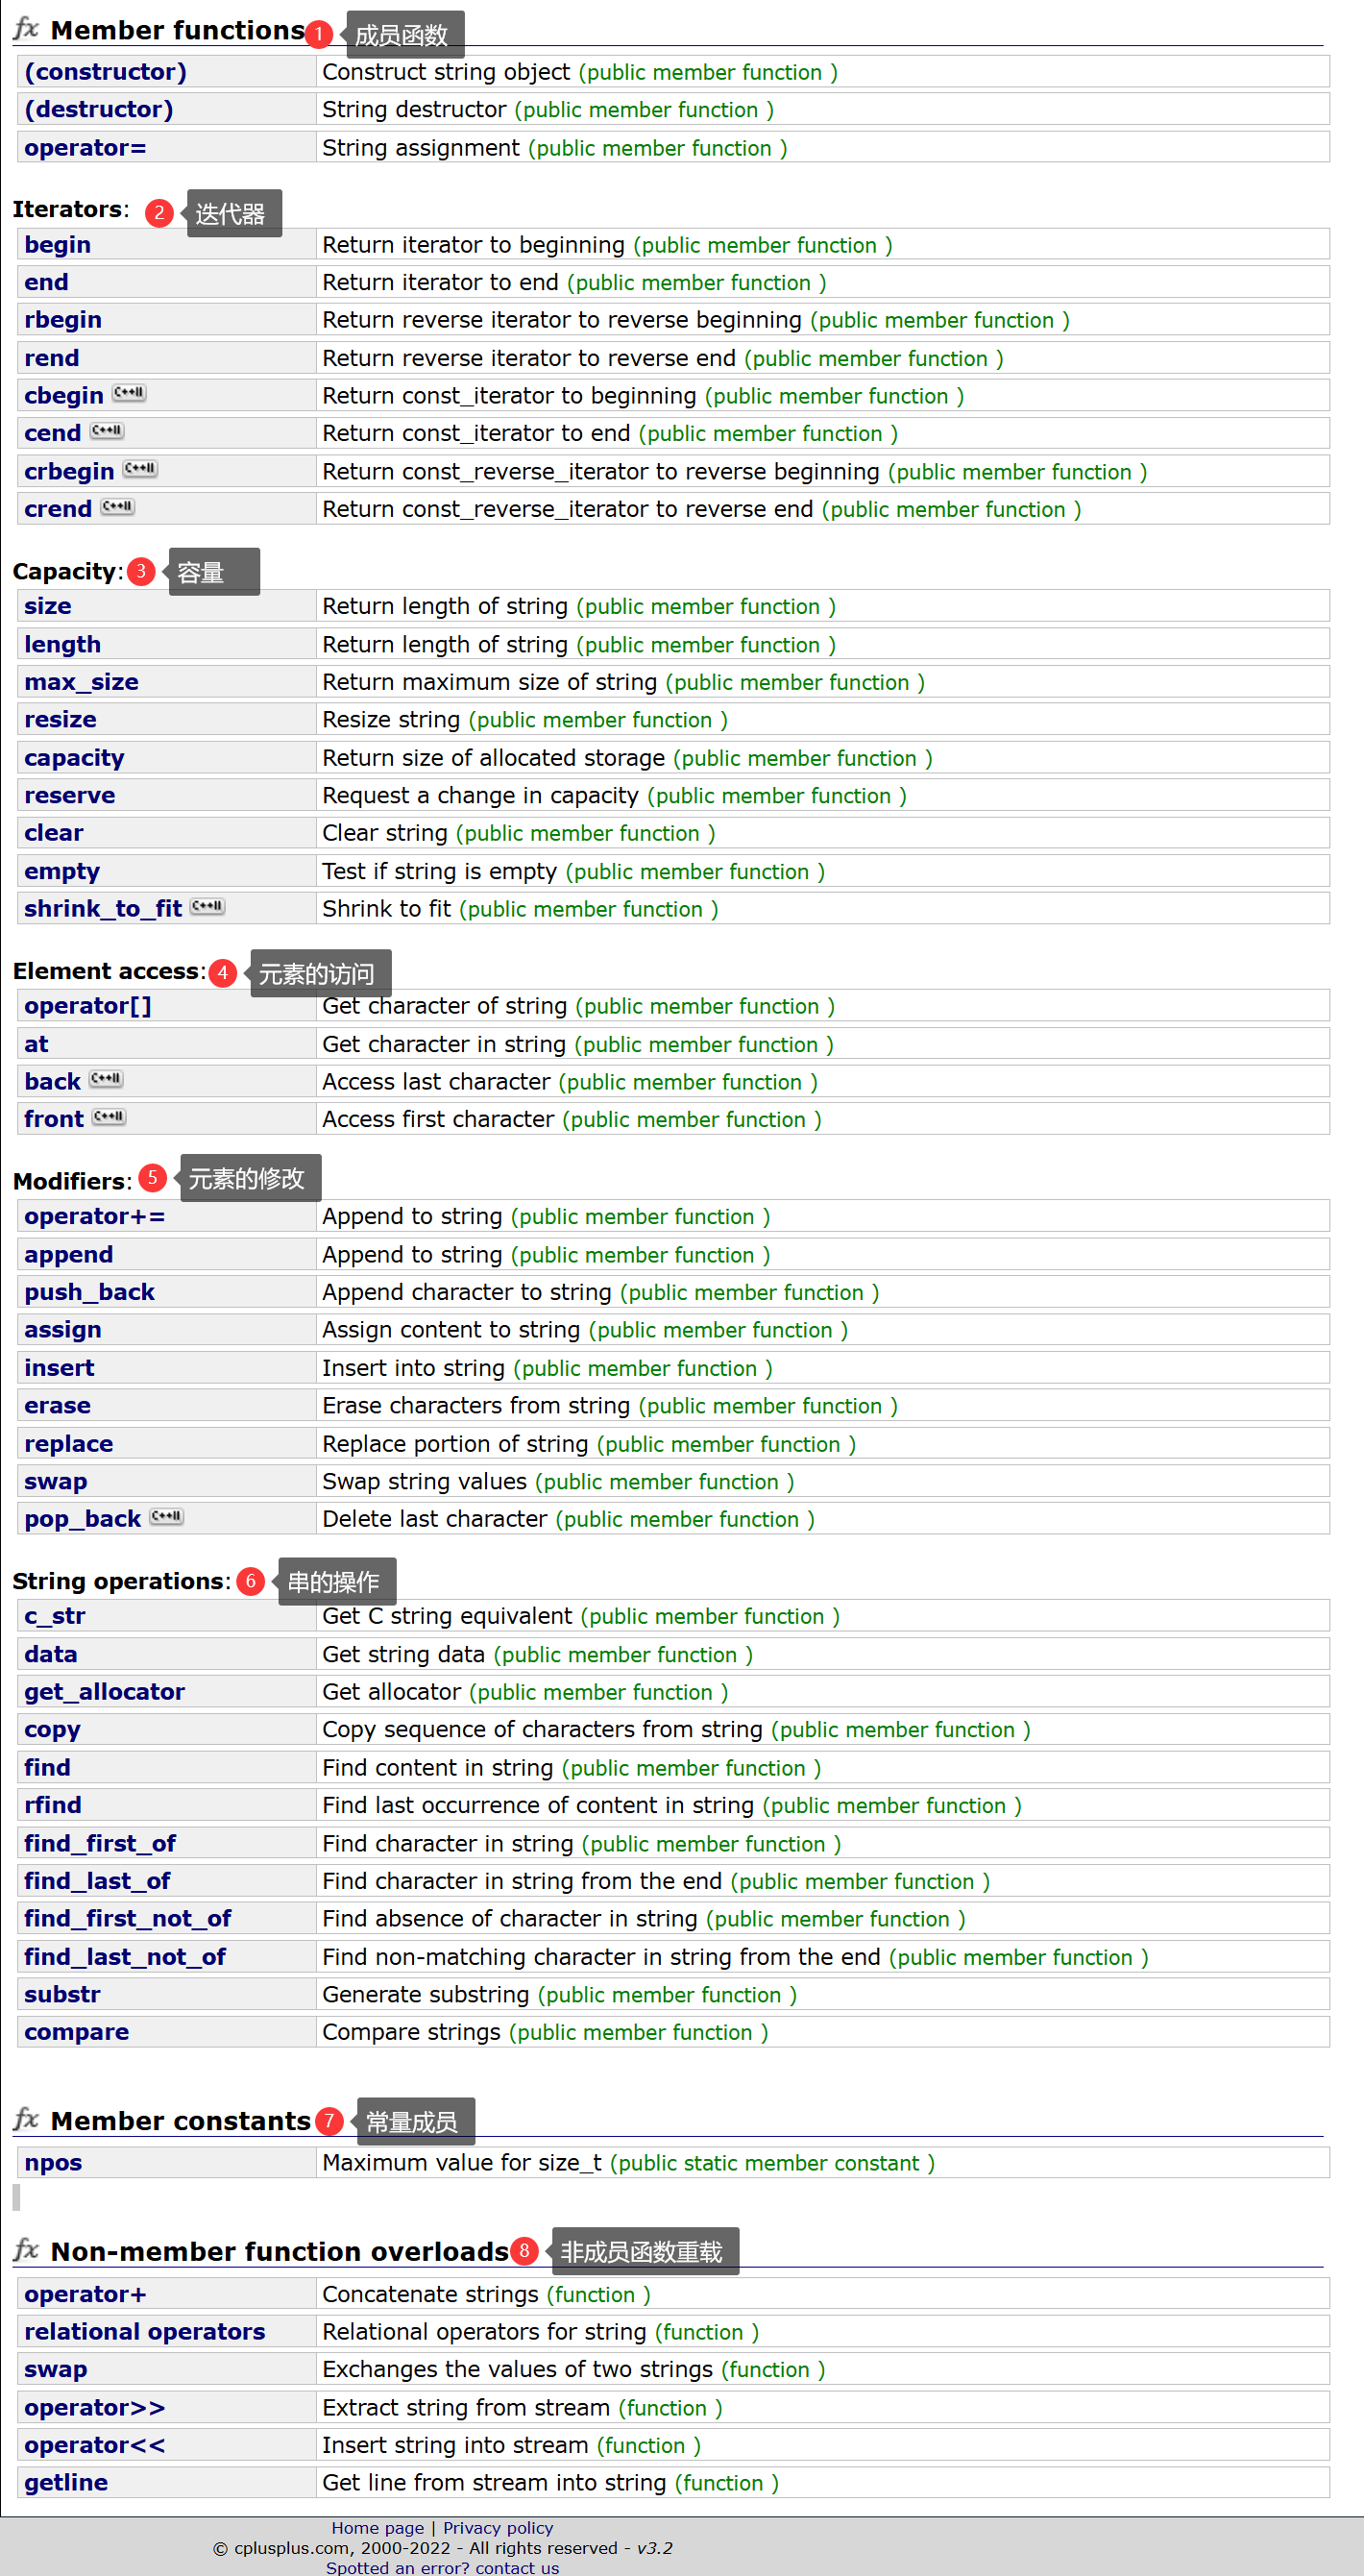Click the C++11 badge next to cend
The width and height of the screenshot is (1364, 2576).
coord(107,431)
